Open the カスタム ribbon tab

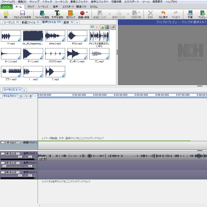[x=93, y=7]
